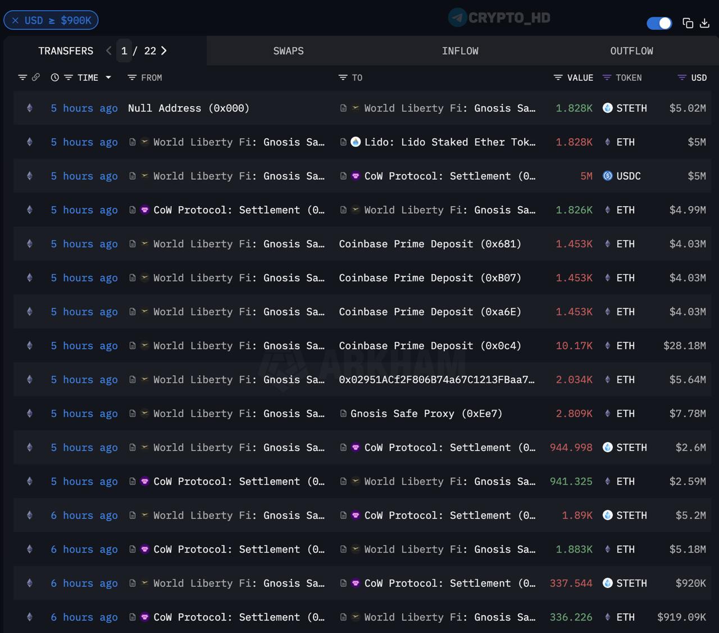Open address 0x02951ACf2F806B74a67C1213FBaa7…
Screen dimensions: 719x633
[437, 380]
